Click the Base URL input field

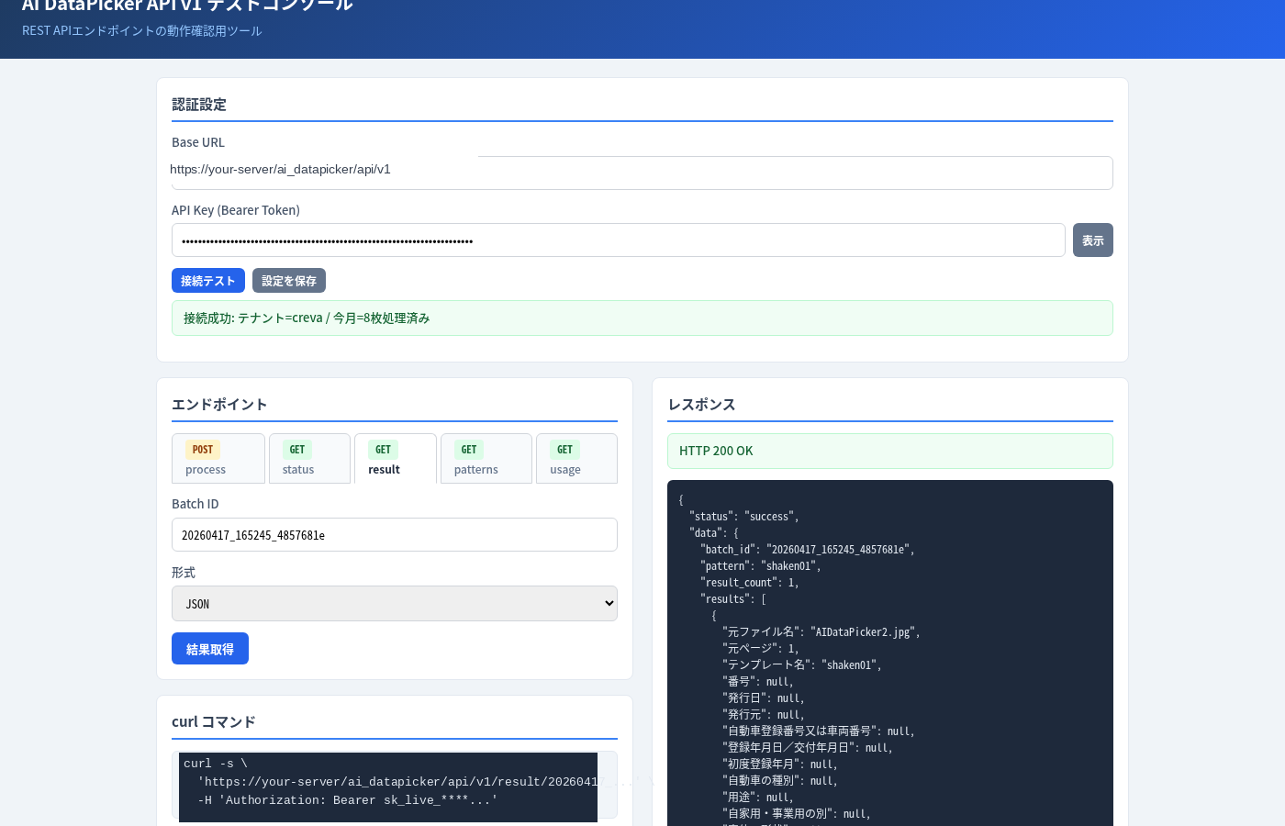tap(642, 173)
